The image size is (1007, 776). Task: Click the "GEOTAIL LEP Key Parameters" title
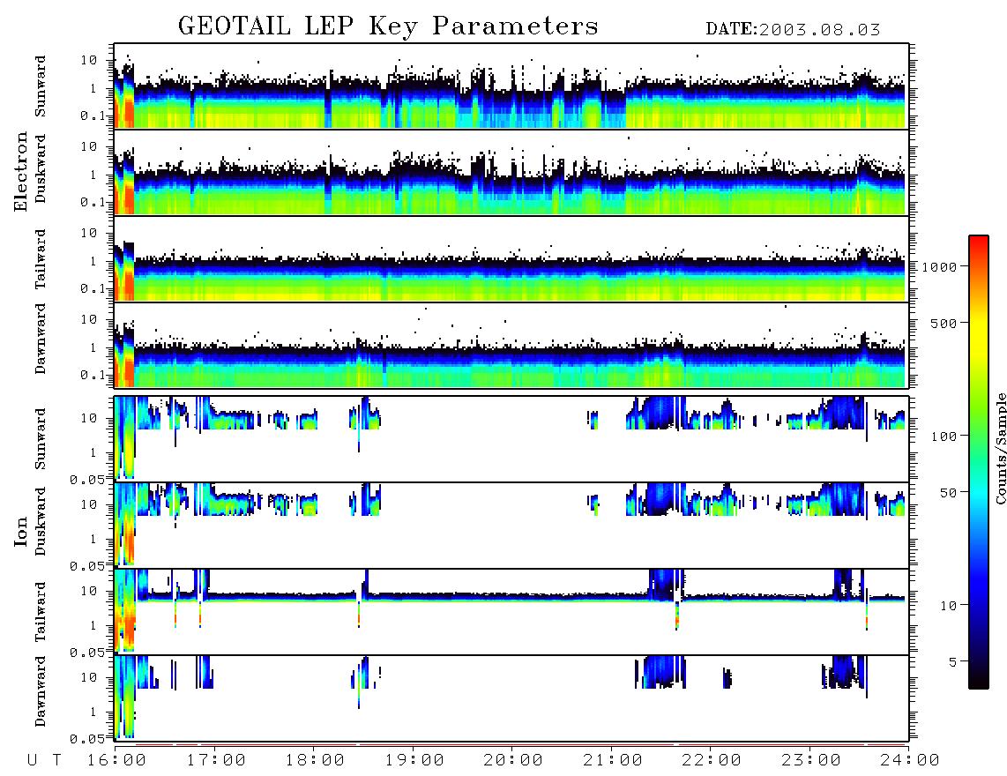388,27
